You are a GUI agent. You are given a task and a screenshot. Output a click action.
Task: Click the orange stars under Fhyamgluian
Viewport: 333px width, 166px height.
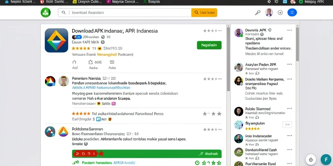click(252, 128)
